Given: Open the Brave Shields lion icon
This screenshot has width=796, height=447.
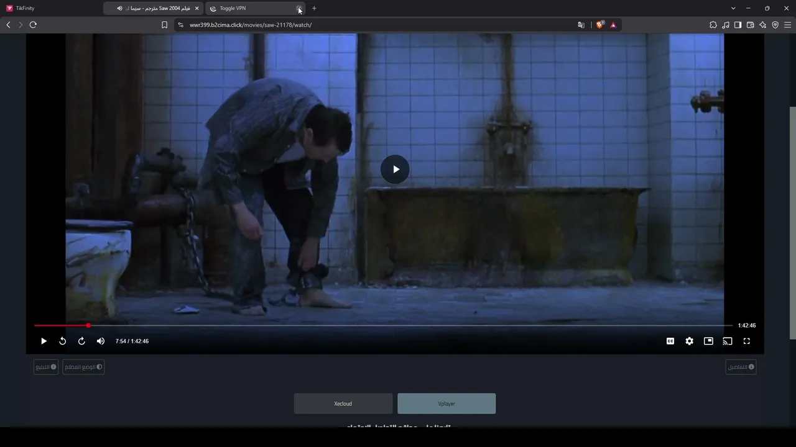Looking at the screenshot, I should point(599,25).
